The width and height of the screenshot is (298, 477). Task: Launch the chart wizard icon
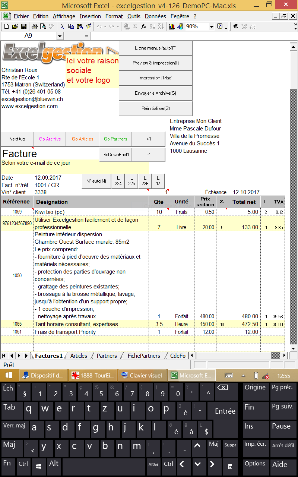point(172,26)
